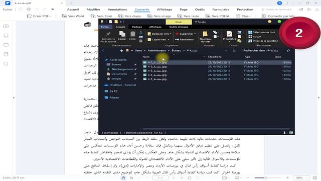321x181 pixels.
Task: Click Convertir par lots button
Action: pyautogui.click(x=278, y=16)
